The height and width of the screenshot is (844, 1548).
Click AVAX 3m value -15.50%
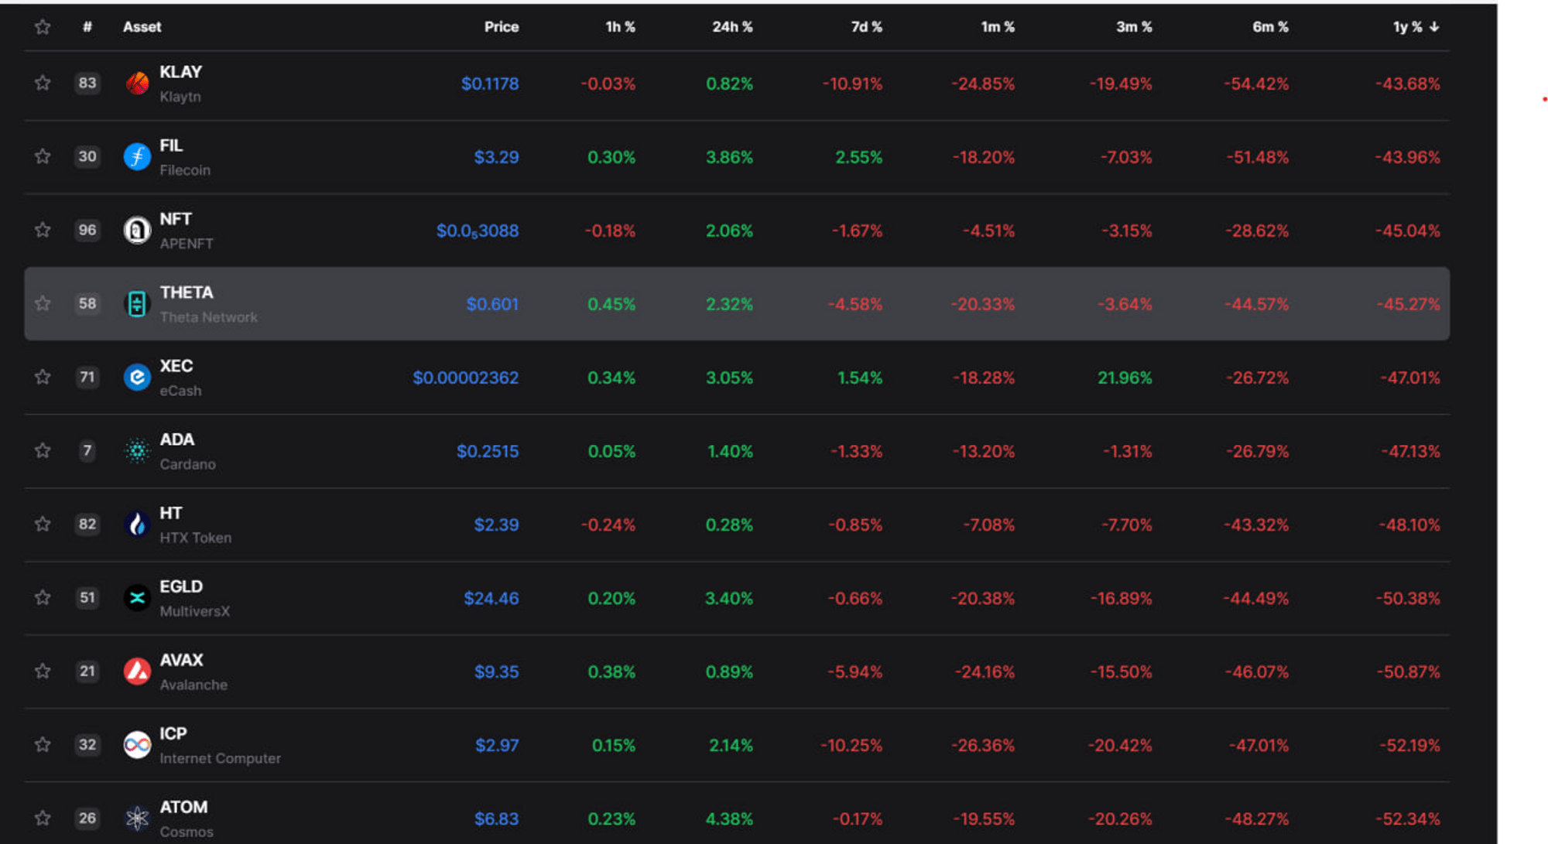coord(1122,671)
